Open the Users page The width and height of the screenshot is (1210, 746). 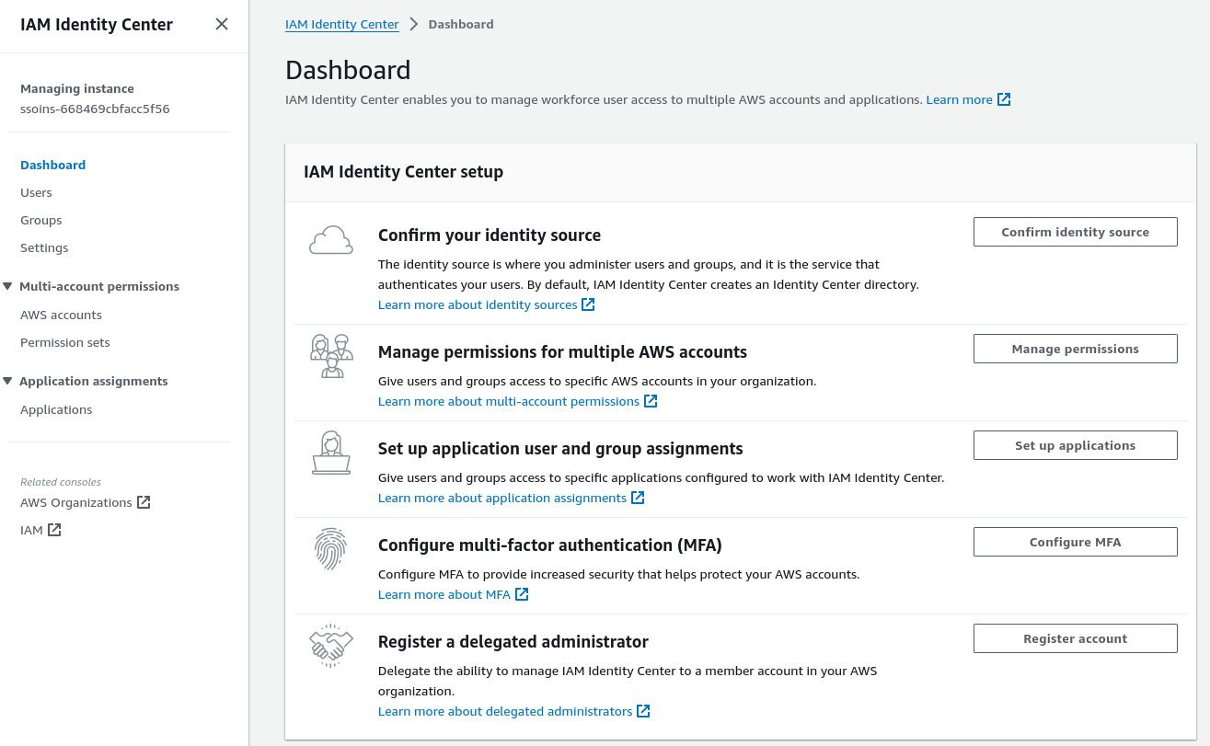(36, 191)
